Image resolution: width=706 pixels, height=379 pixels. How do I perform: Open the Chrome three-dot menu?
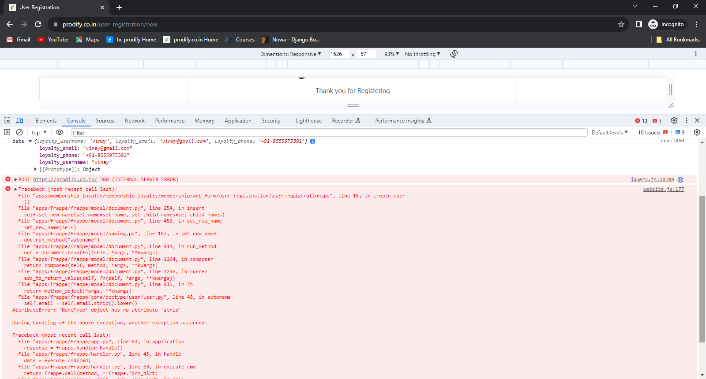coord(697,24)
